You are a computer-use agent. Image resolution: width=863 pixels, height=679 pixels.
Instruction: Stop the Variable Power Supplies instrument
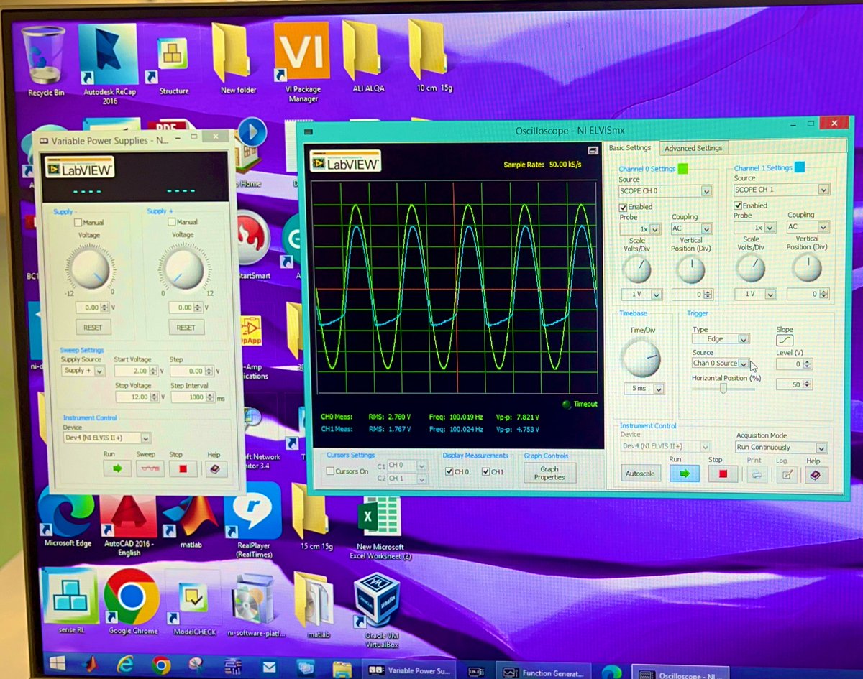coord(183,468)
